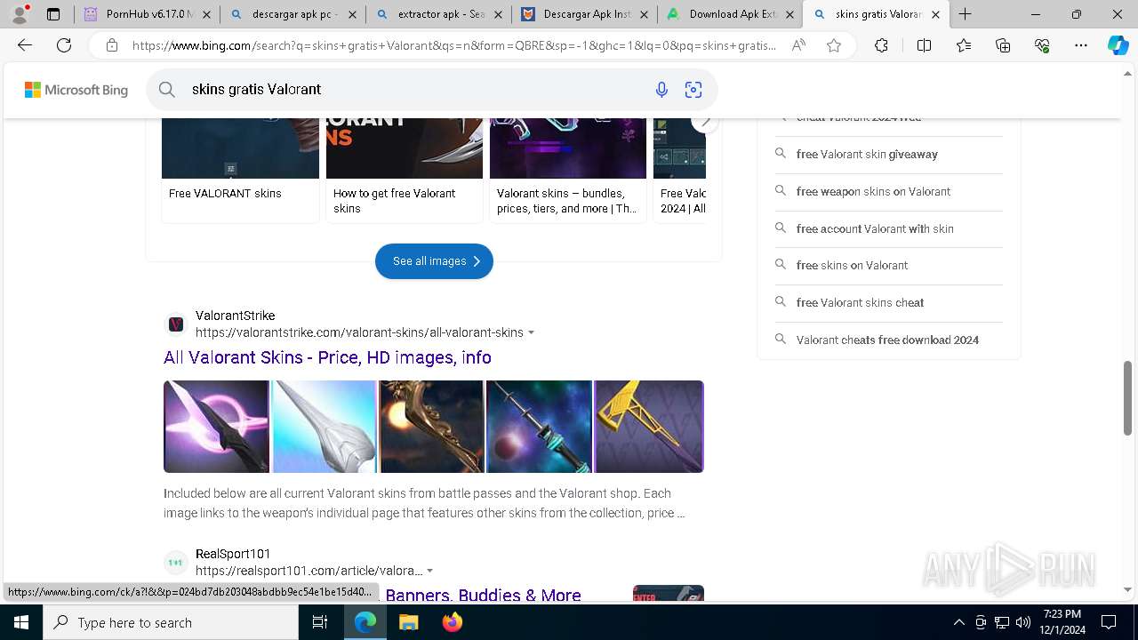The height and width of the screenshot is (640, 1138).
Task: Click the Bing search query field
Action: 413,89
